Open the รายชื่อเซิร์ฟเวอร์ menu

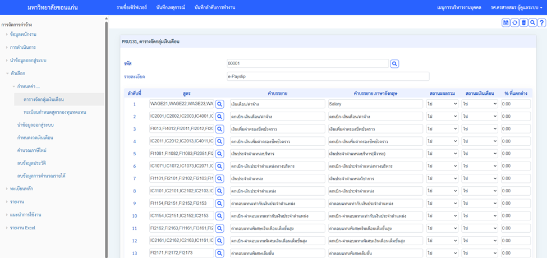(x=132, y=8)
